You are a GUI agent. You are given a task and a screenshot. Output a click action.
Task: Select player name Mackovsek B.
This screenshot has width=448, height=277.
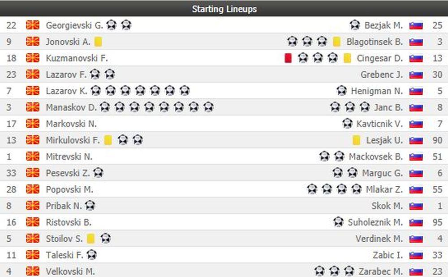tap(375, 157)
